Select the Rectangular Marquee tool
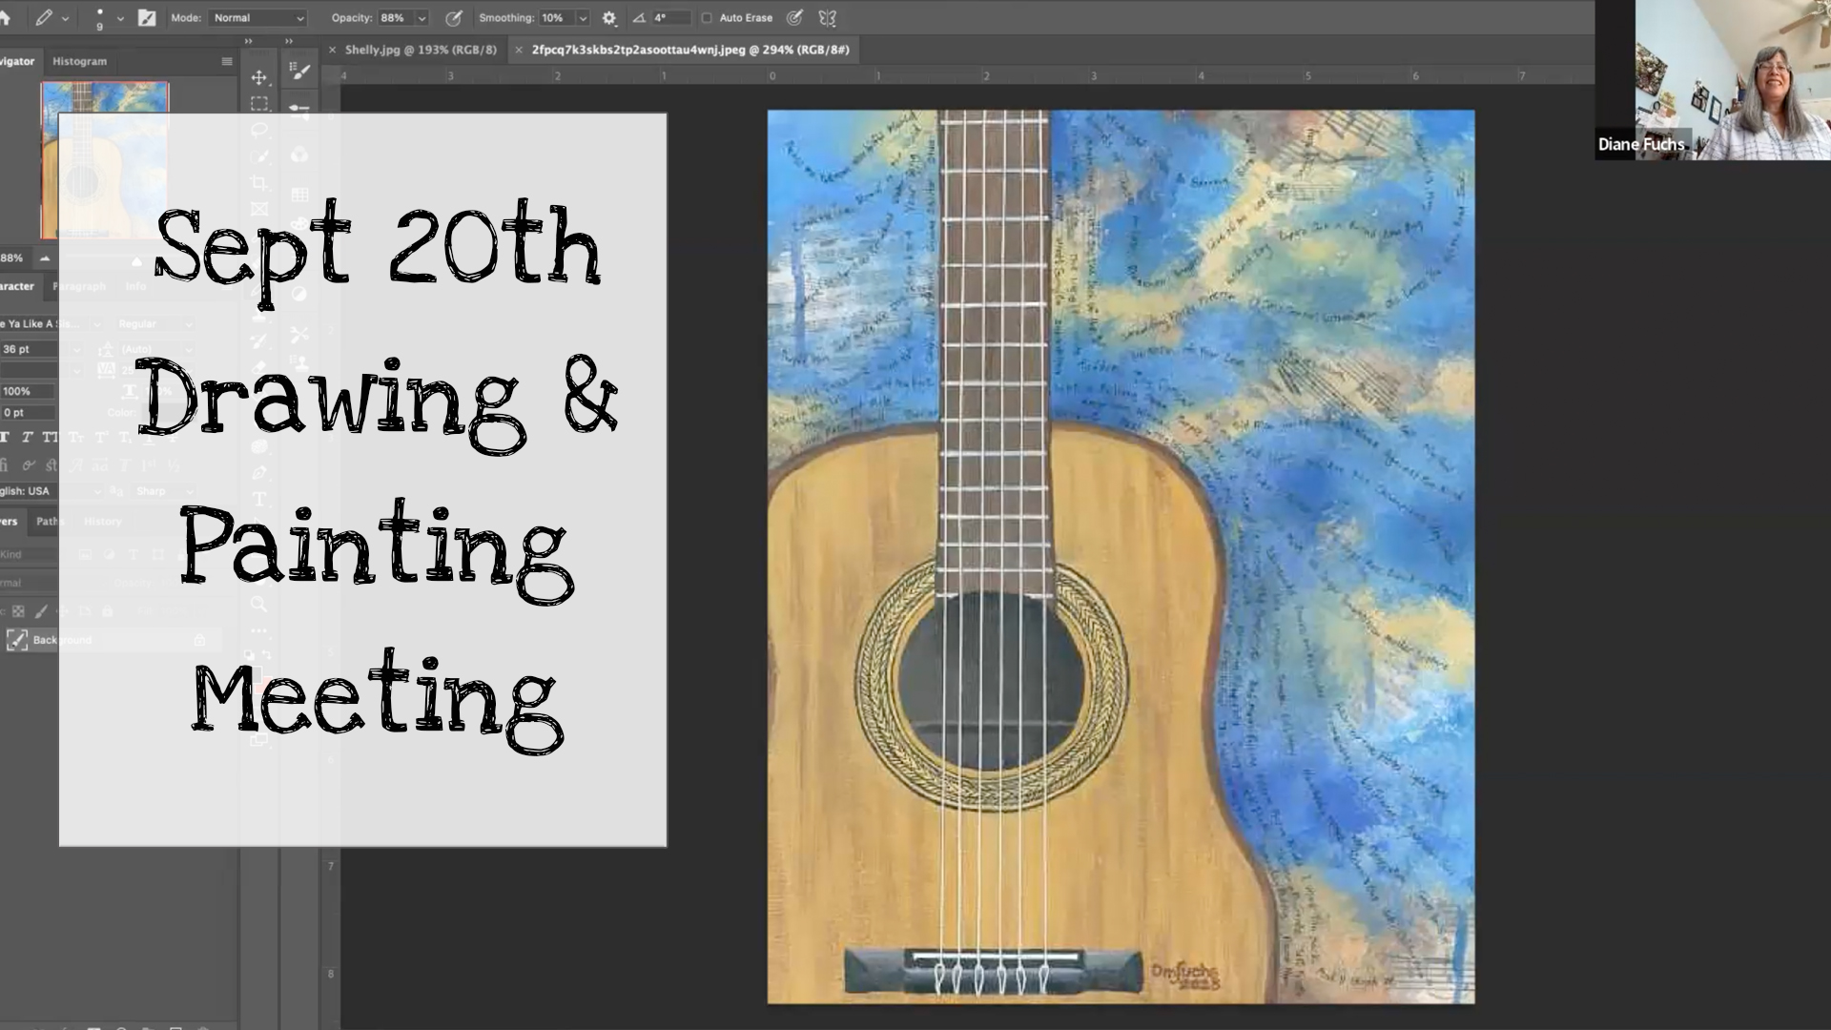 (258, 103)
